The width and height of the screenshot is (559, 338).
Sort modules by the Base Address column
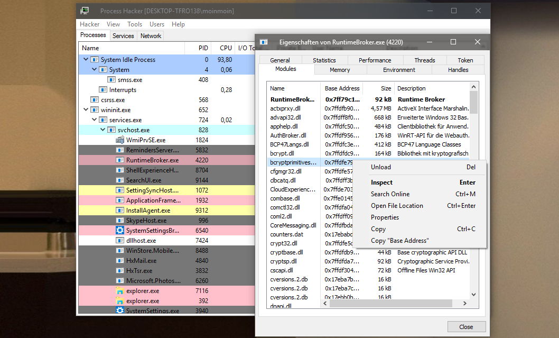point(342,88)
